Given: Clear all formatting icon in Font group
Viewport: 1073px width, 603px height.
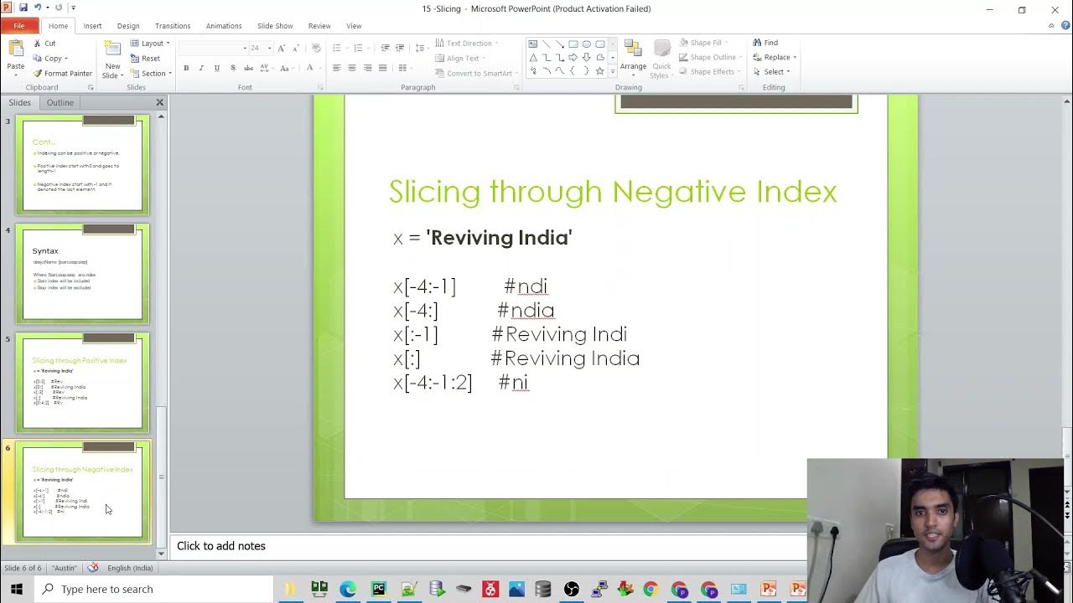Looking at the screenshot, I should 317,48.
